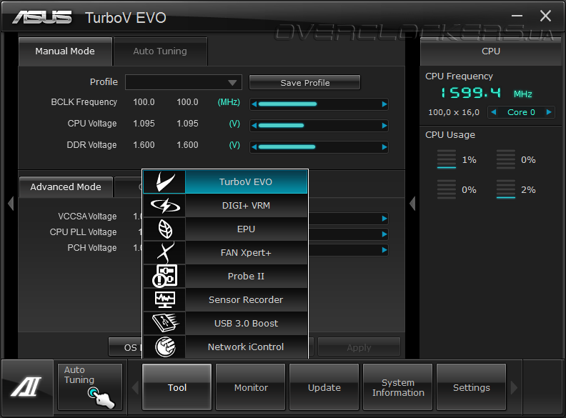
Task: Click the Auto Tuning hand icon button
Action: pos(90,387)
